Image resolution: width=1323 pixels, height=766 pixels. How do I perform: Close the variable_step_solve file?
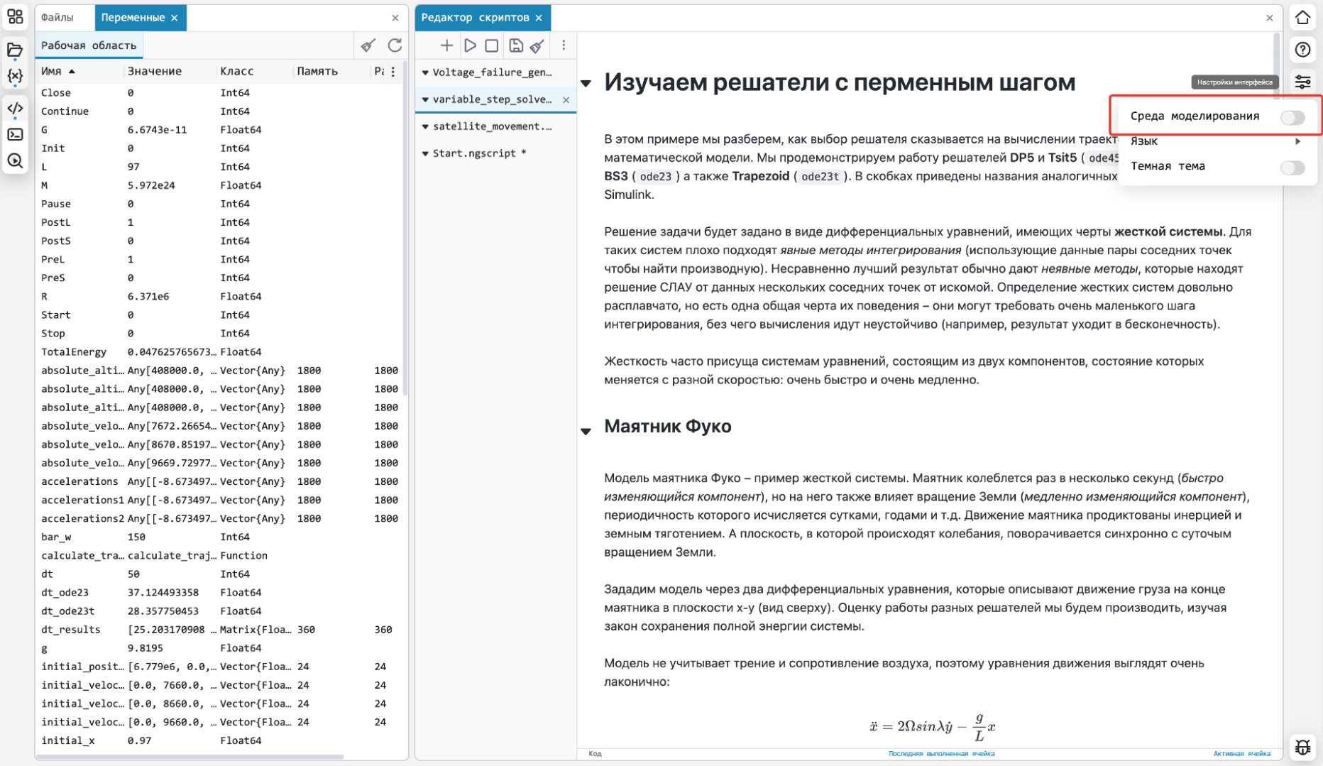tap(566, 100)
